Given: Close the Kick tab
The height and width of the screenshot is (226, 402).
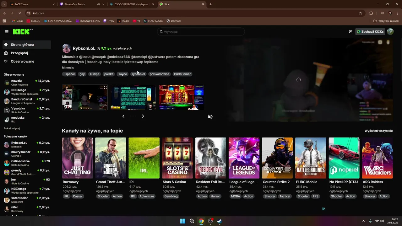Looking at the screenshot, I should click(203, 4).
